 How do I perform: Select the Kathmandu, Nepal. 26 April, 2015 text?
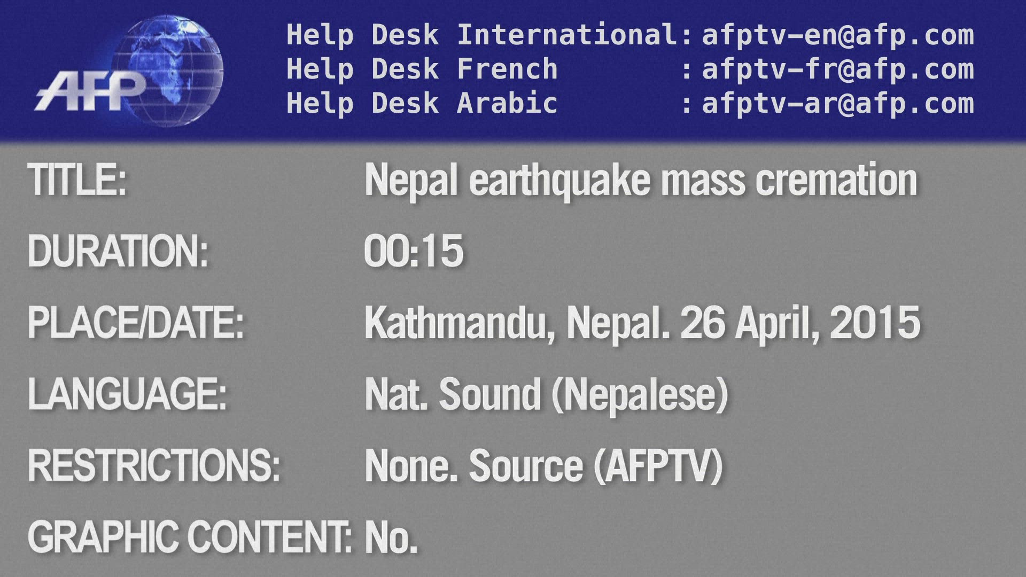click(x=642, y=324)
